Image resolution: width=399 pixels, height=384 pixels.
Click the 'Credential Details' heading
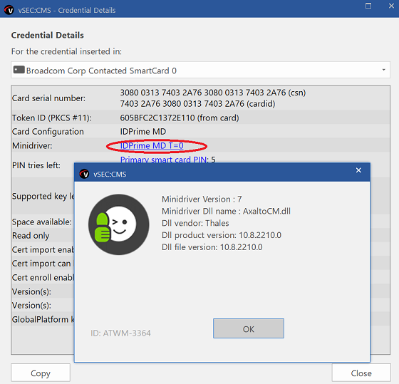pos(47,35)
